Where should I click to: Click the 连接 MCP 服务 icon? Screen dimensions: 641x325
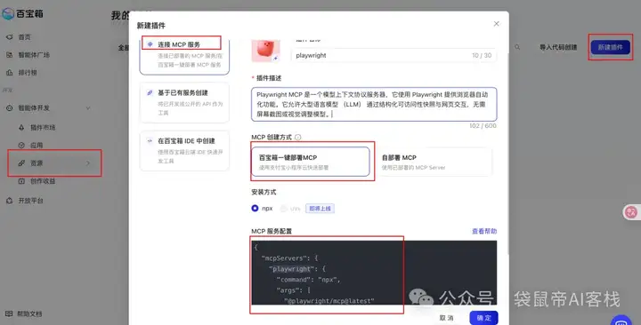click(x=150, y=44)
